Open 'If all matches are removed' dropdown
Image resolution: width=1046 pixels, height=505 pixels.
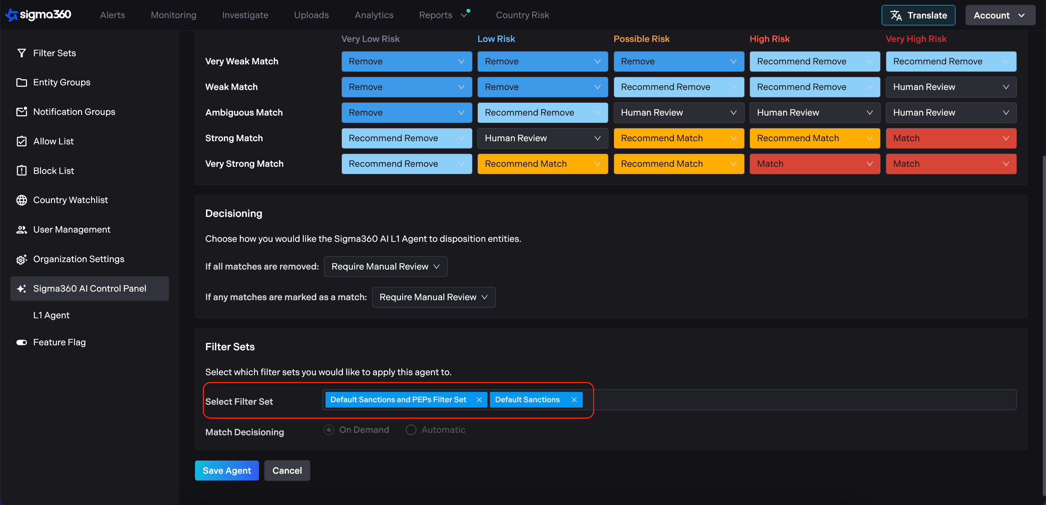click(385, 266)
